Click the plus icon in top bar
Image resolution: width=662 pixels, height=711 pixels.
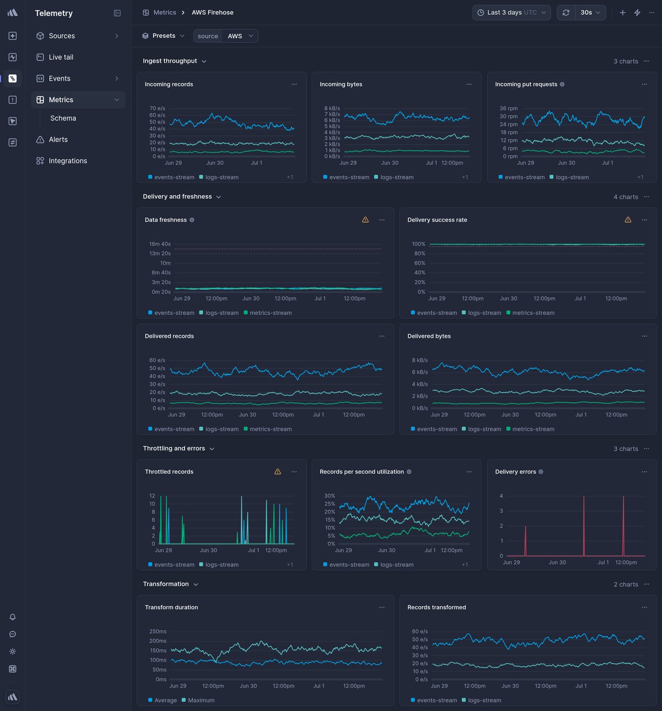(623, 12)
